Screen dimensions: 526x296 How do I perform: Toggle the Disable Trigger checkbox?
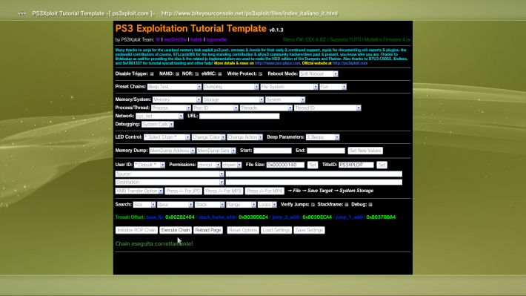[x=152, y=74]
